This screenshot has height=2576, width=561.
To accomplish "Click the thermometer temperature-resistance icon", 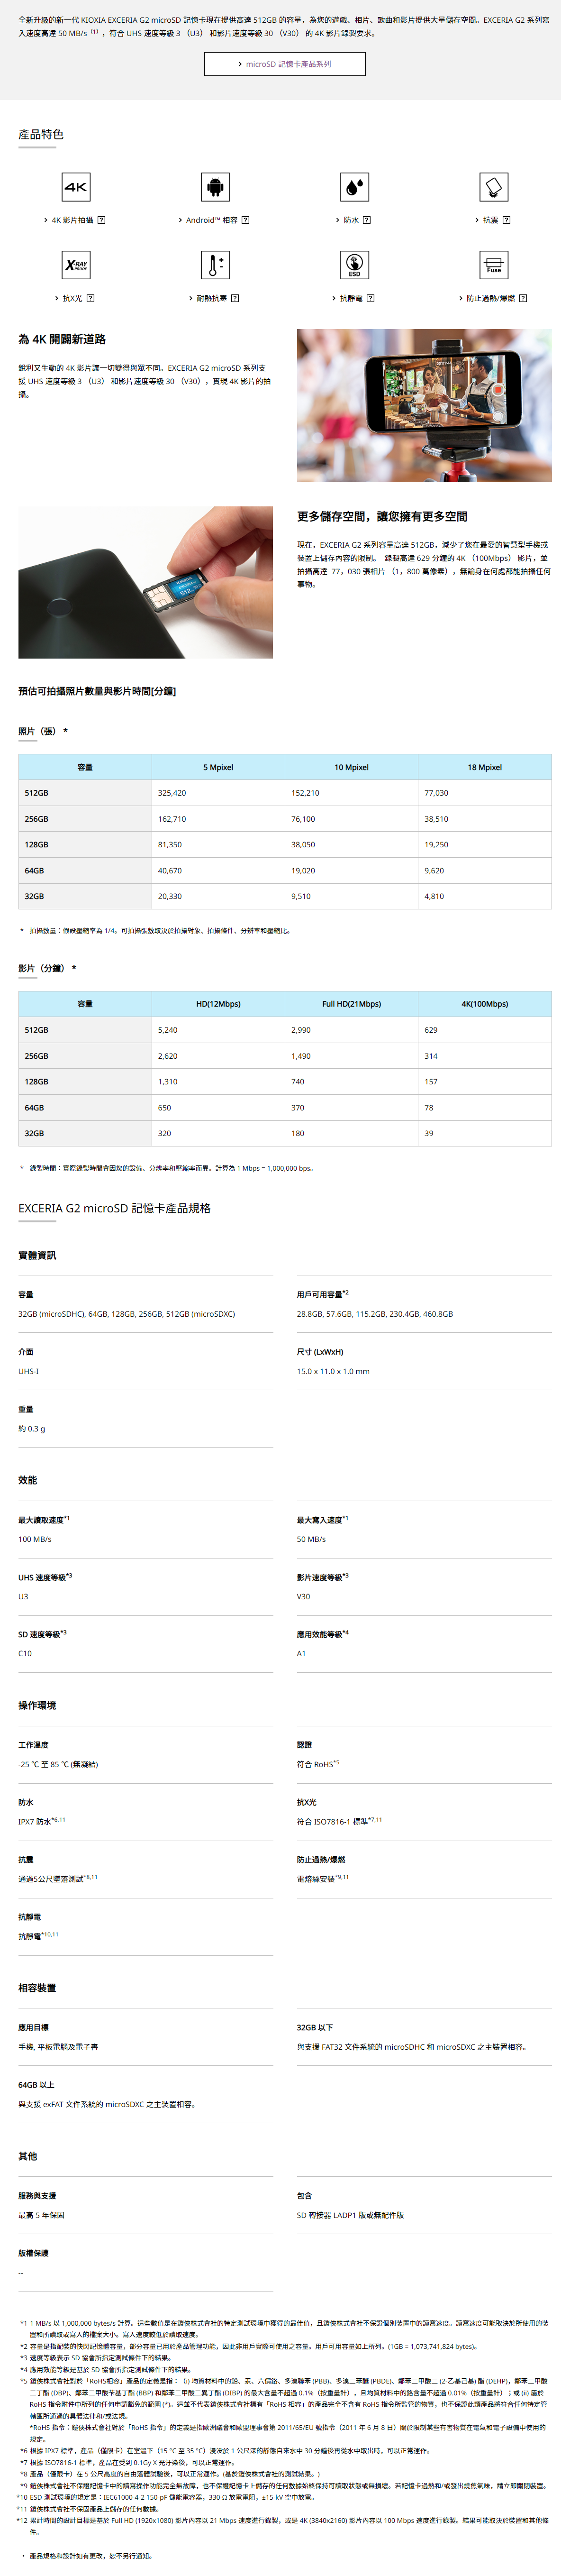I will 215,264.
